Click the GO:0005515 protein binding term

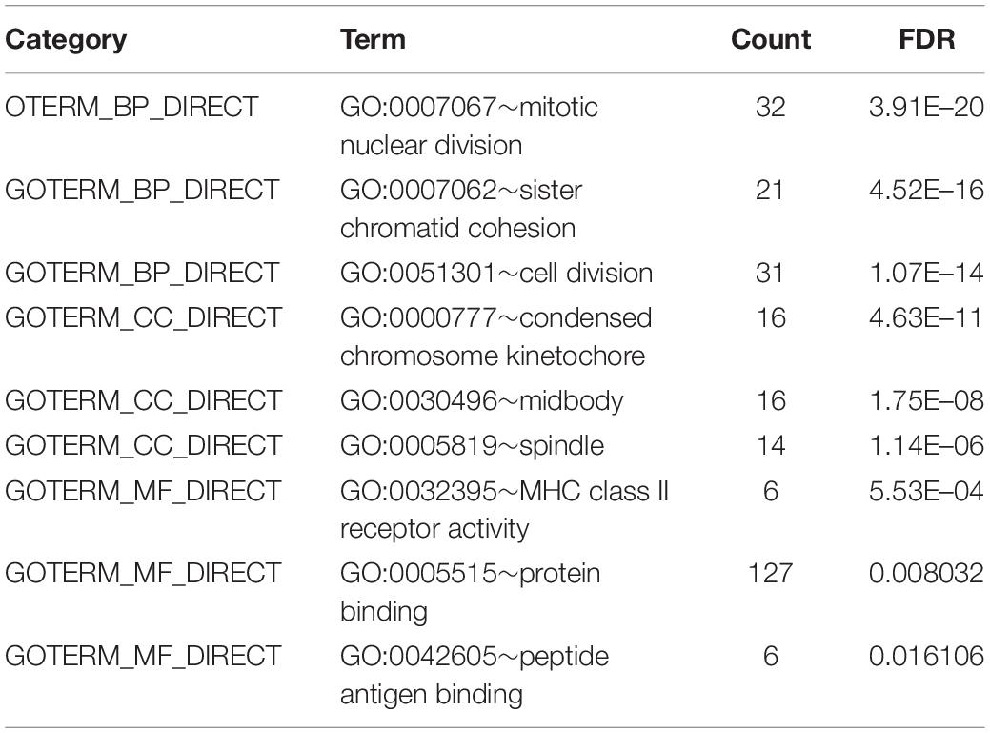click(x=471, y=592)
